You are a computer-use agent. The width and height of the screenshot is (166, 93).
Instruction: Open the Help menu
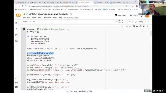coord(60,18)
